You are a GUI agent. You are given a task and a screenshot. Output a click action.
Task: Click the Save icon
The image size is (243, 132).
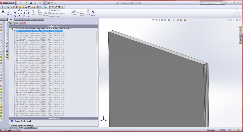click(31, 3)
